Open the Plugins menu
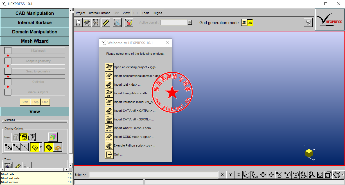This screenshot has height=185, width=345. [157, 13]
